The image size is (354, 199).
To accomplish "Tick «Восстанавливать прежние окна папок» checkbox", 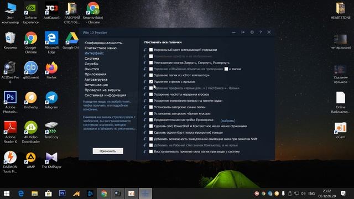I will [151, 151].
